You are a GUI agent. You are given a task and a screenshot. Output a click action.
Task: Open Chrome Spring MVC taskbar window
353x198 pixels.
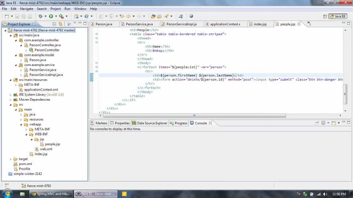coord(51,194)
